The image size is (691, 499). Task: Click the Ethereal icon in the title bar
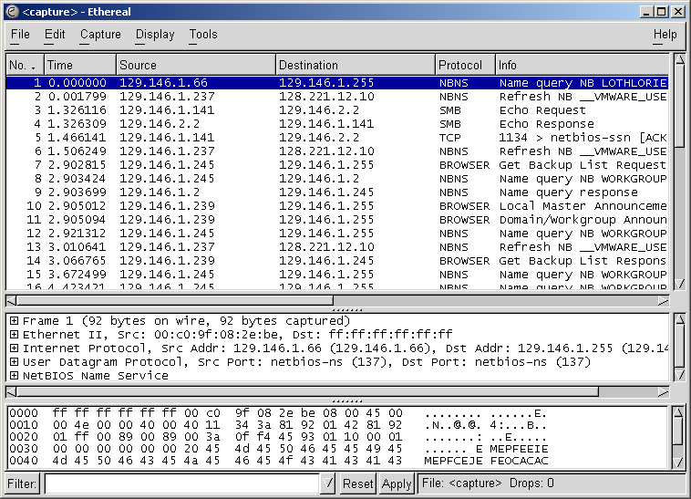click(x=11, y=11)
